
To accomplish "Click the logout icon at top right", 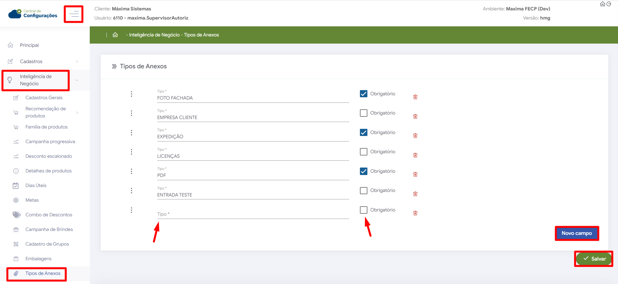I will coord(609,4).
